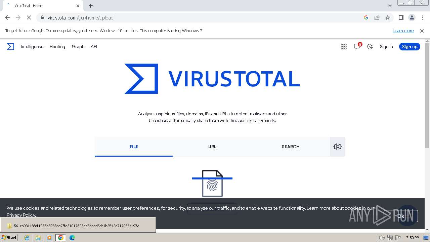Open the notifications speech bubble icon

(357, 47)
